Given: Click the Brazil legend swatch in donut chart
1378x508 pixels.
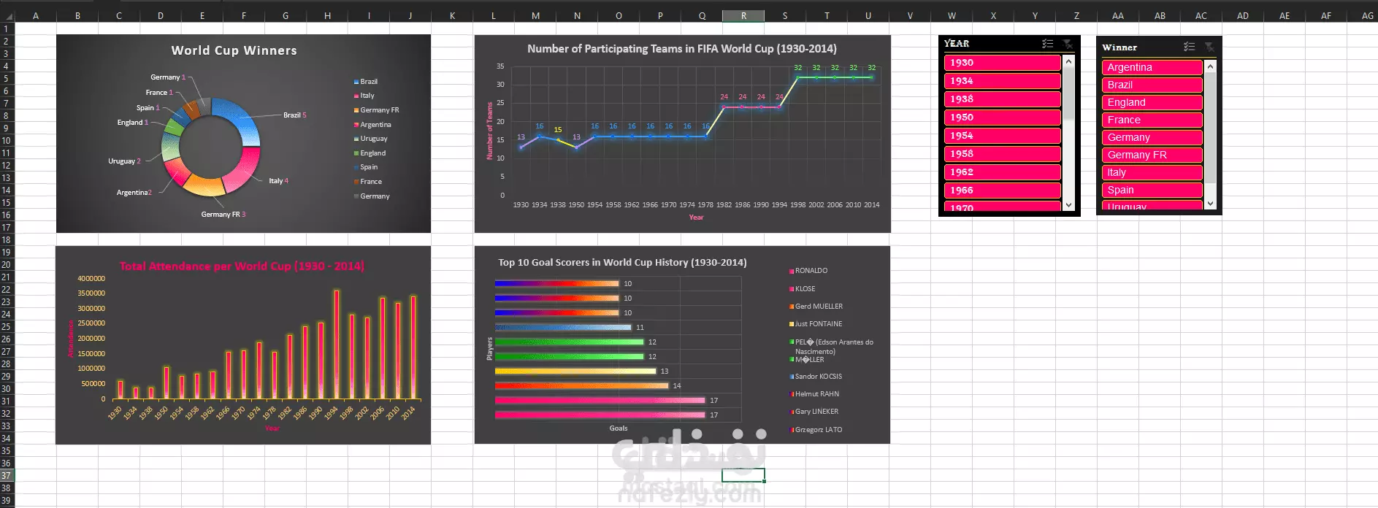Looking at the screenshot, I should pyautogui.click(x=356, y=82).
